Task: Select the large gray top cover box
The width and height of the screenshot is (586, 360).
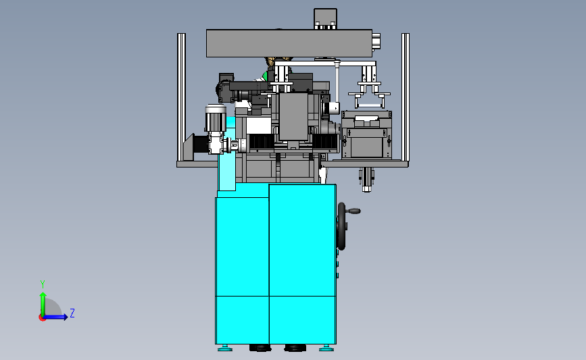Action: 289,43
